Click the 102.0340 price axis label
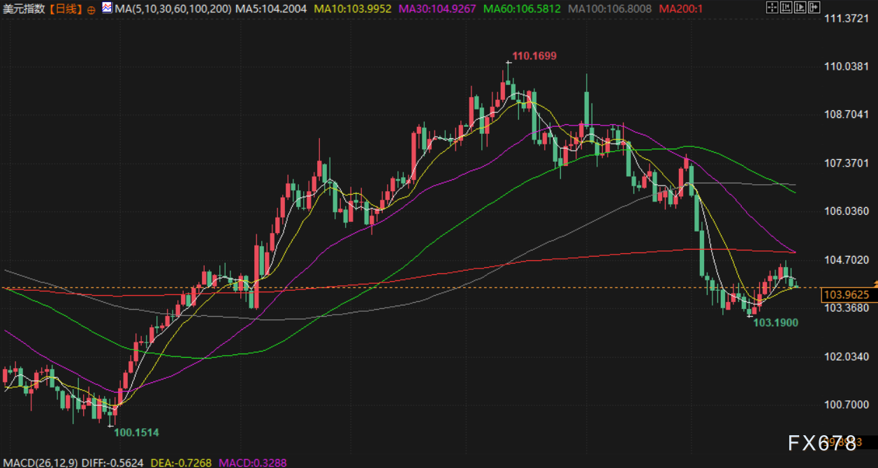This screenshot has width=878, height=468. tap(846, 356)
